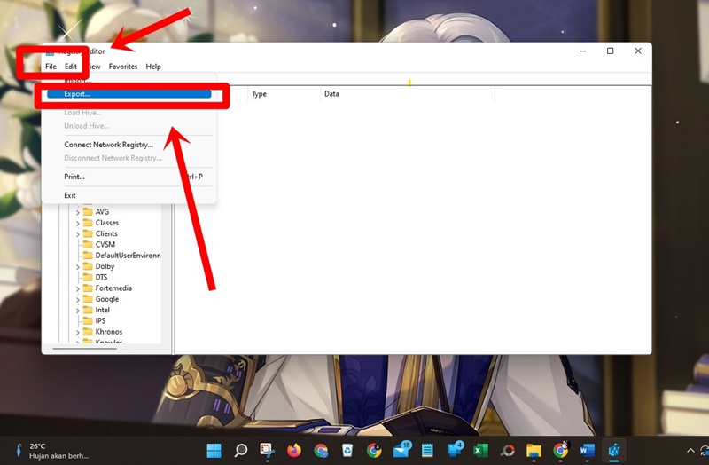Viewport: 709px width, 465px height.
Task: Open the Favorites menu
Action: click(123, 67)
